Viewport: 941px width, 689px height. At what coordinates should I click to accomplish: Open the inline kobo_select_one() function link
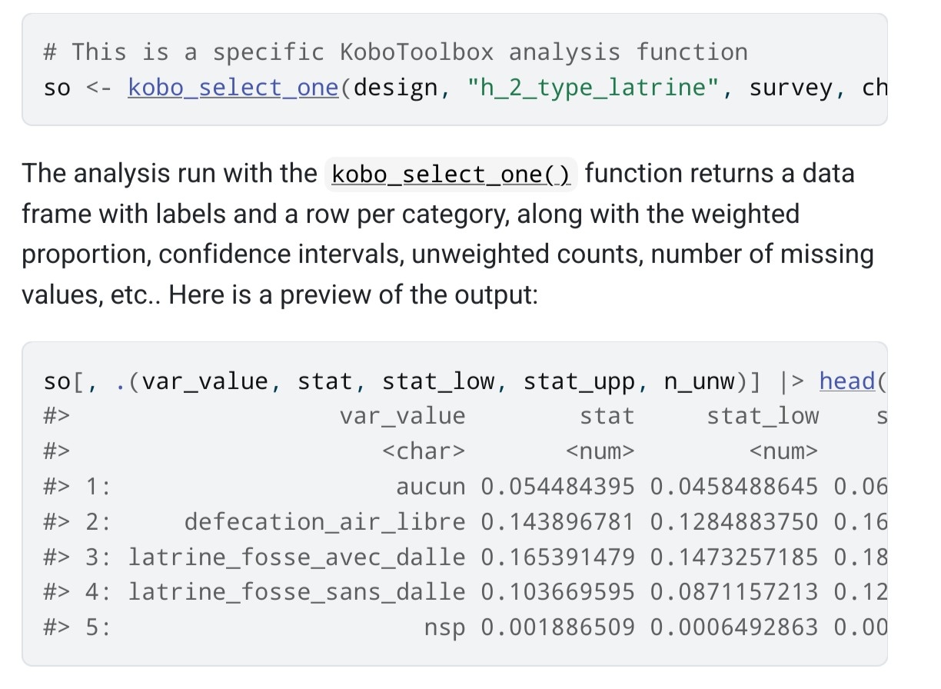pyautogui.click(x=451, y=175)
